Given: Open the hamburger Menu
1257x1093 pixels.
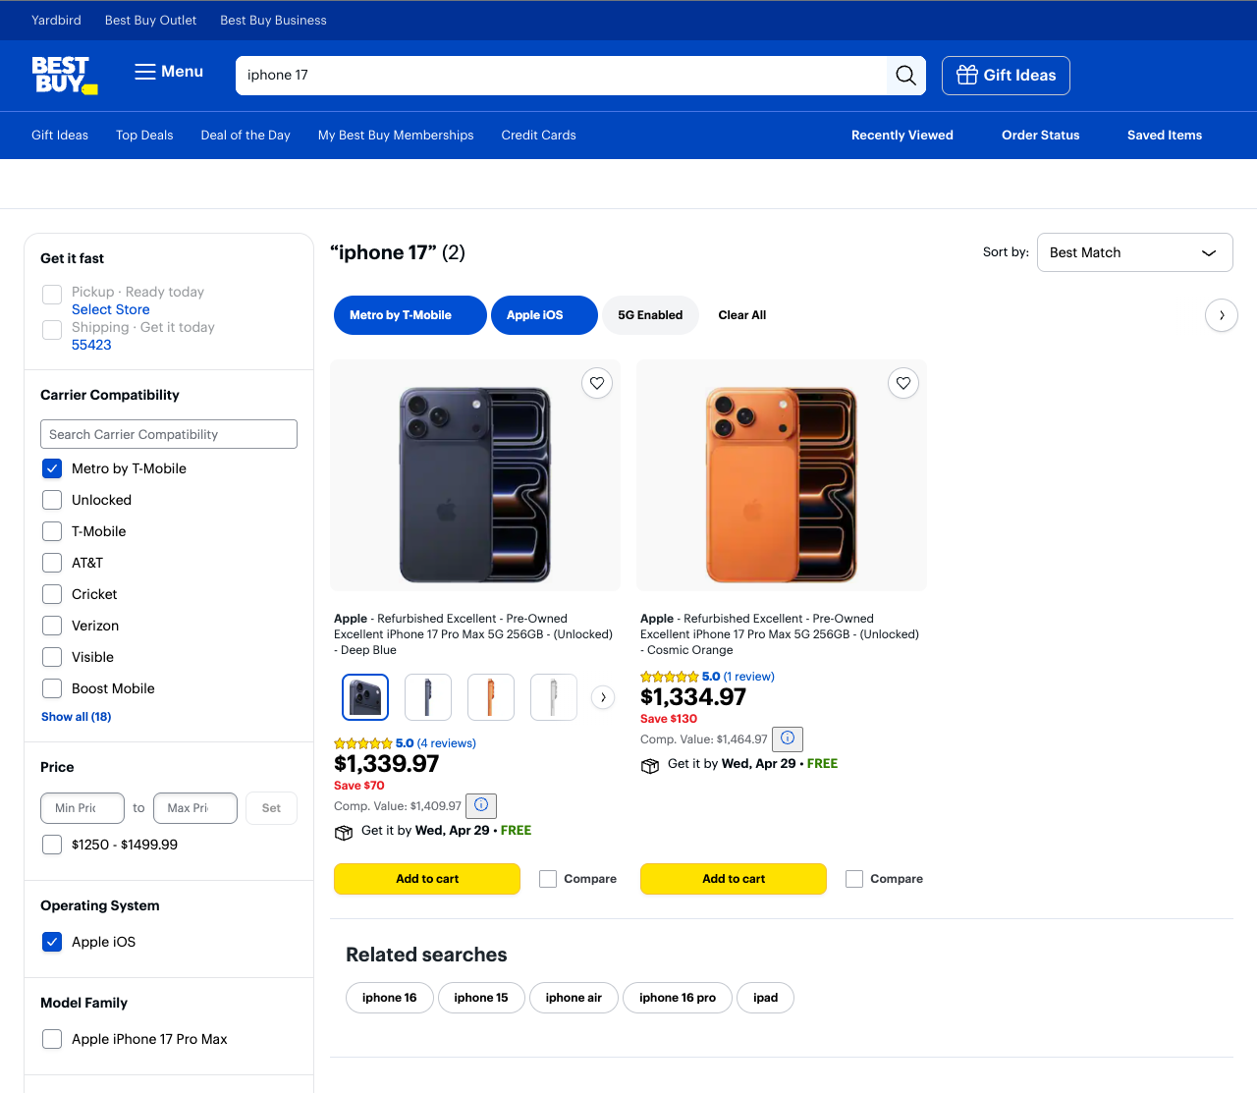Looking at the screenshot, I should tap(169, 72).
